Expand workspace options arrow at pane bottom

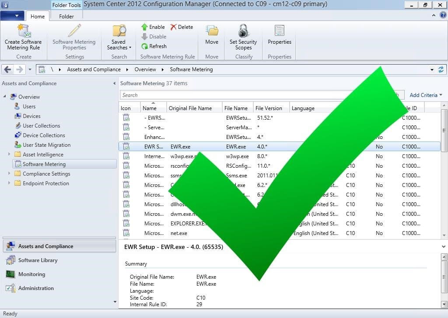115,301
